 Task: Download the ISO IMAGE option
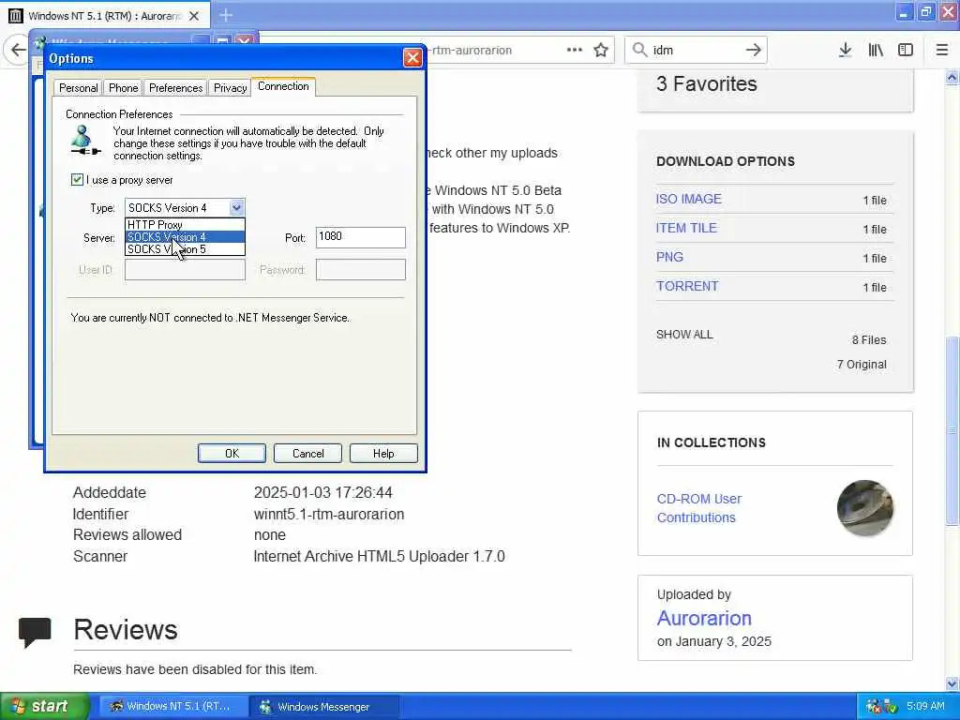pos(689,199)
